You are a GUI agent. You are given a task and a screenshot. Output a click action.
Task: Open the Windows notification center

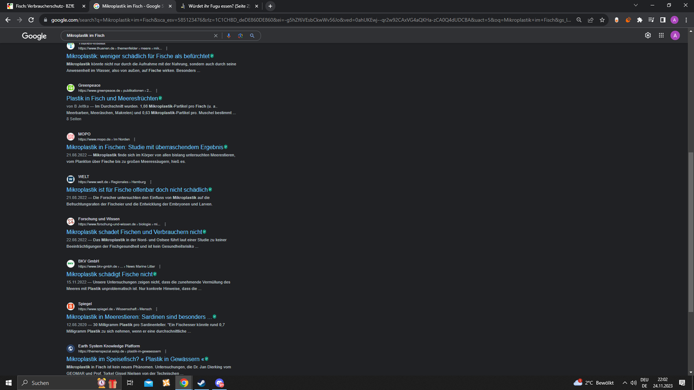[682, 383]
